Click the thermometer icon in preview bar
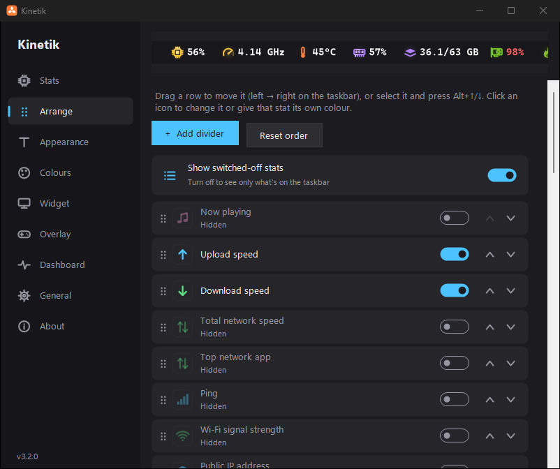Screen dimensions: 560x469 coord(303,52)
